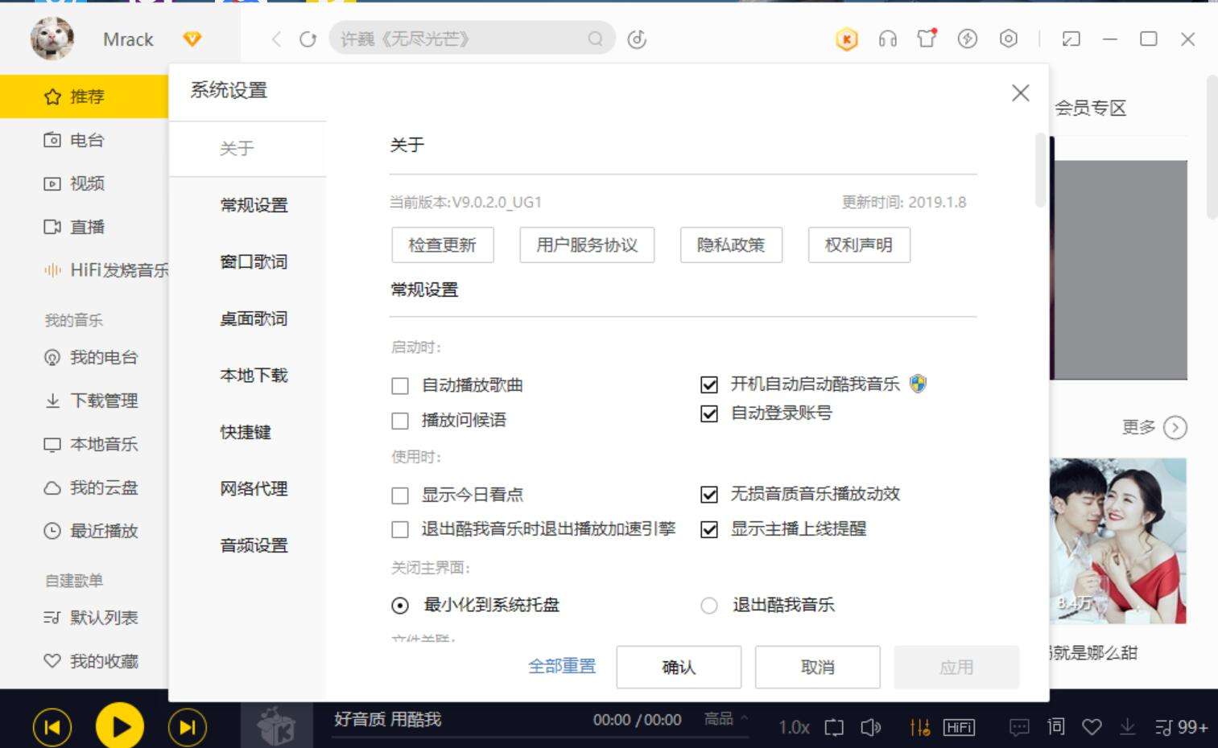Open the 窗口歌词 settings tab

click(x=254, y=261)
